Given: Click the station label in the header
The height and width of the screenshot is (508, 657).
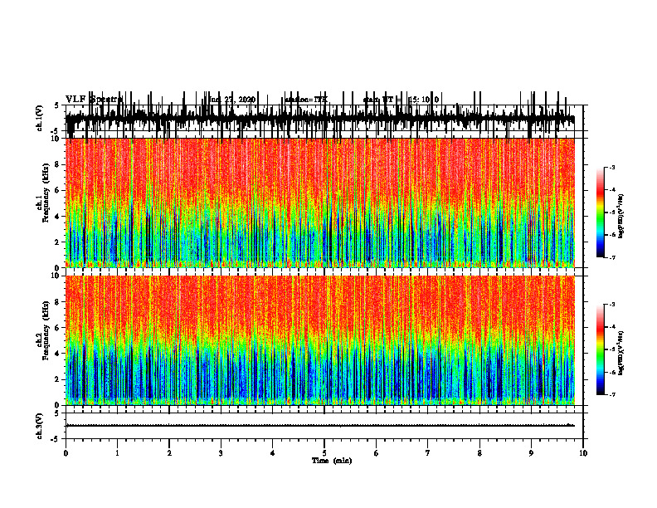Looking at the screenshot, I should pyautogui.click(x=306, y=100).
